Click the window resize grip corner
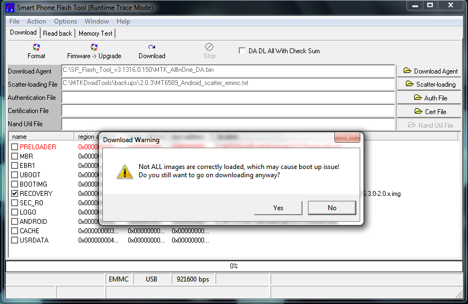468x304 pixels. click(x=459, y=295)
